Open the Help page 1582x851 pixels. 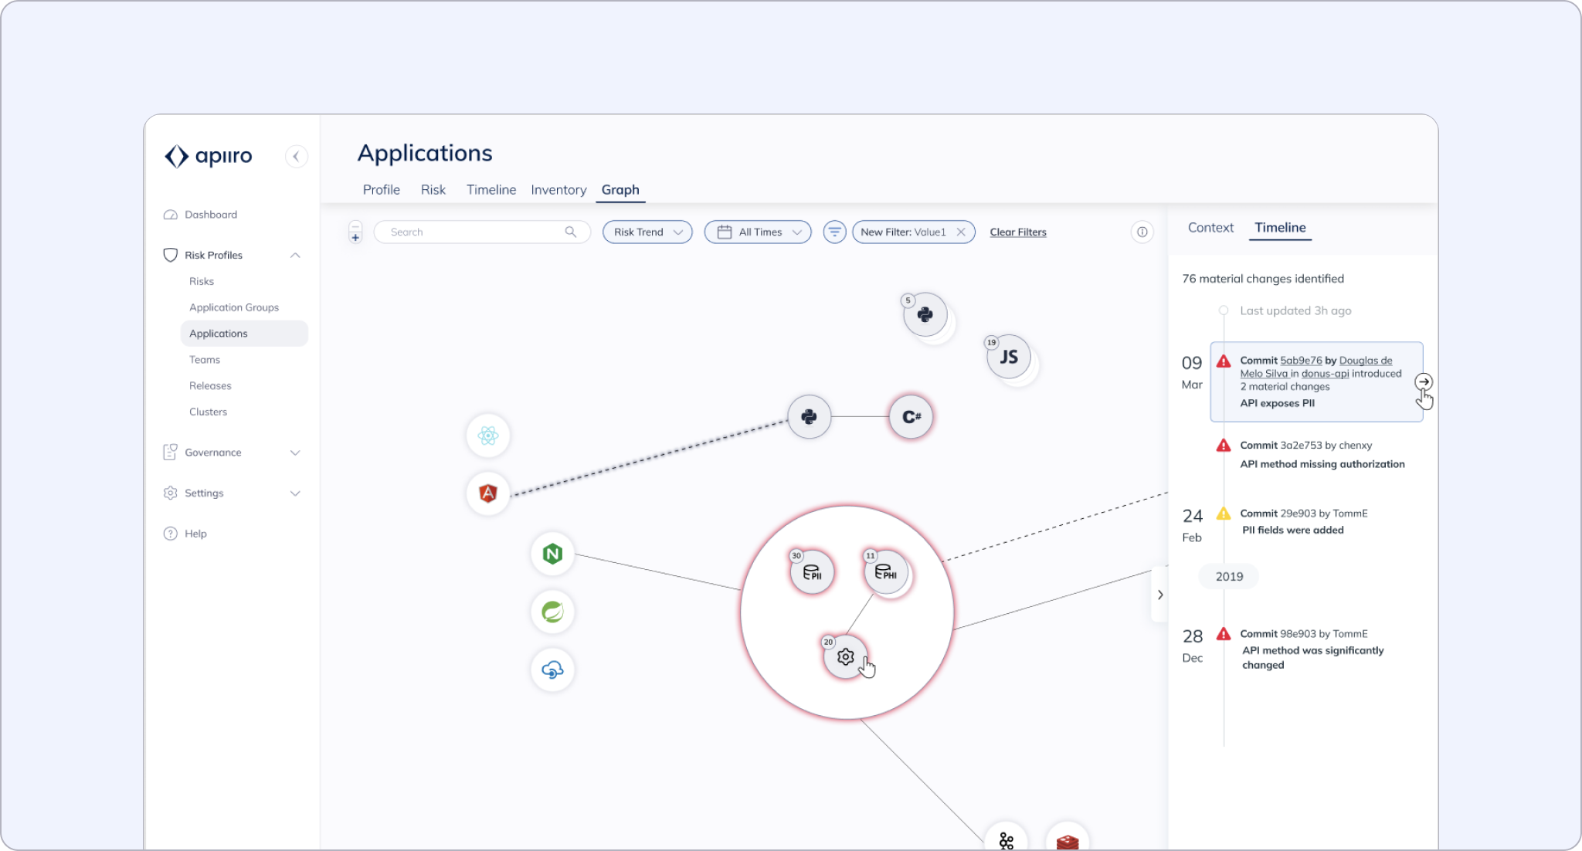185,534
